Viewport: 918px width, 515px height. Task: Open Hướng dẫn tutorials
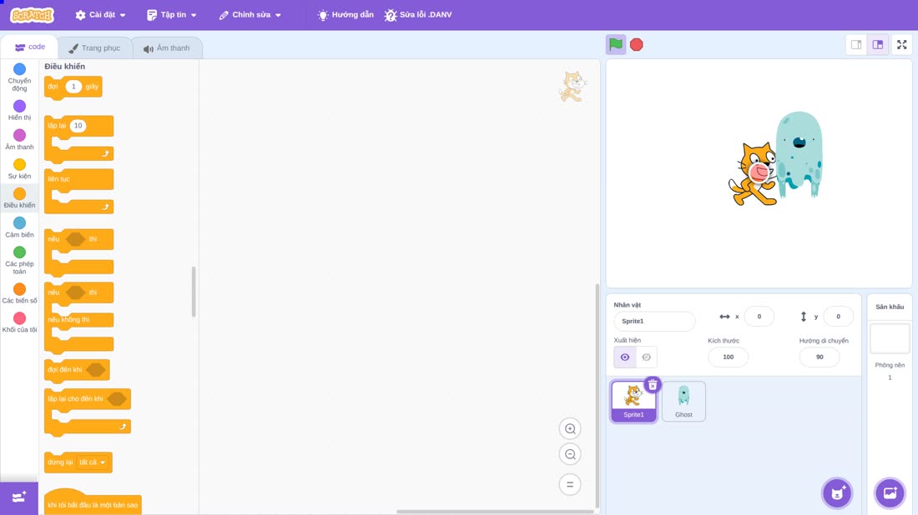346,15
